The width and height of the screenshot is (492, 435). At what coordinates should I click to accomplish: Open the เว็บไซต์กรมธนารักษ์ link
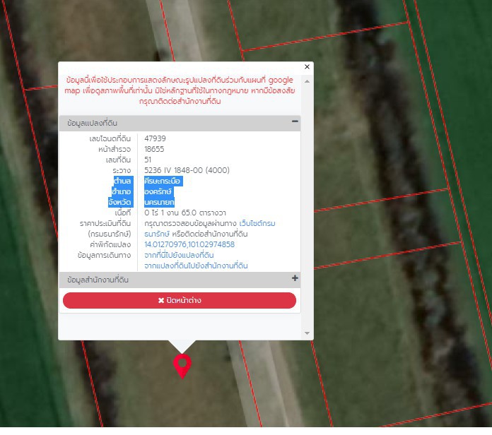click(x=257, y=223)
